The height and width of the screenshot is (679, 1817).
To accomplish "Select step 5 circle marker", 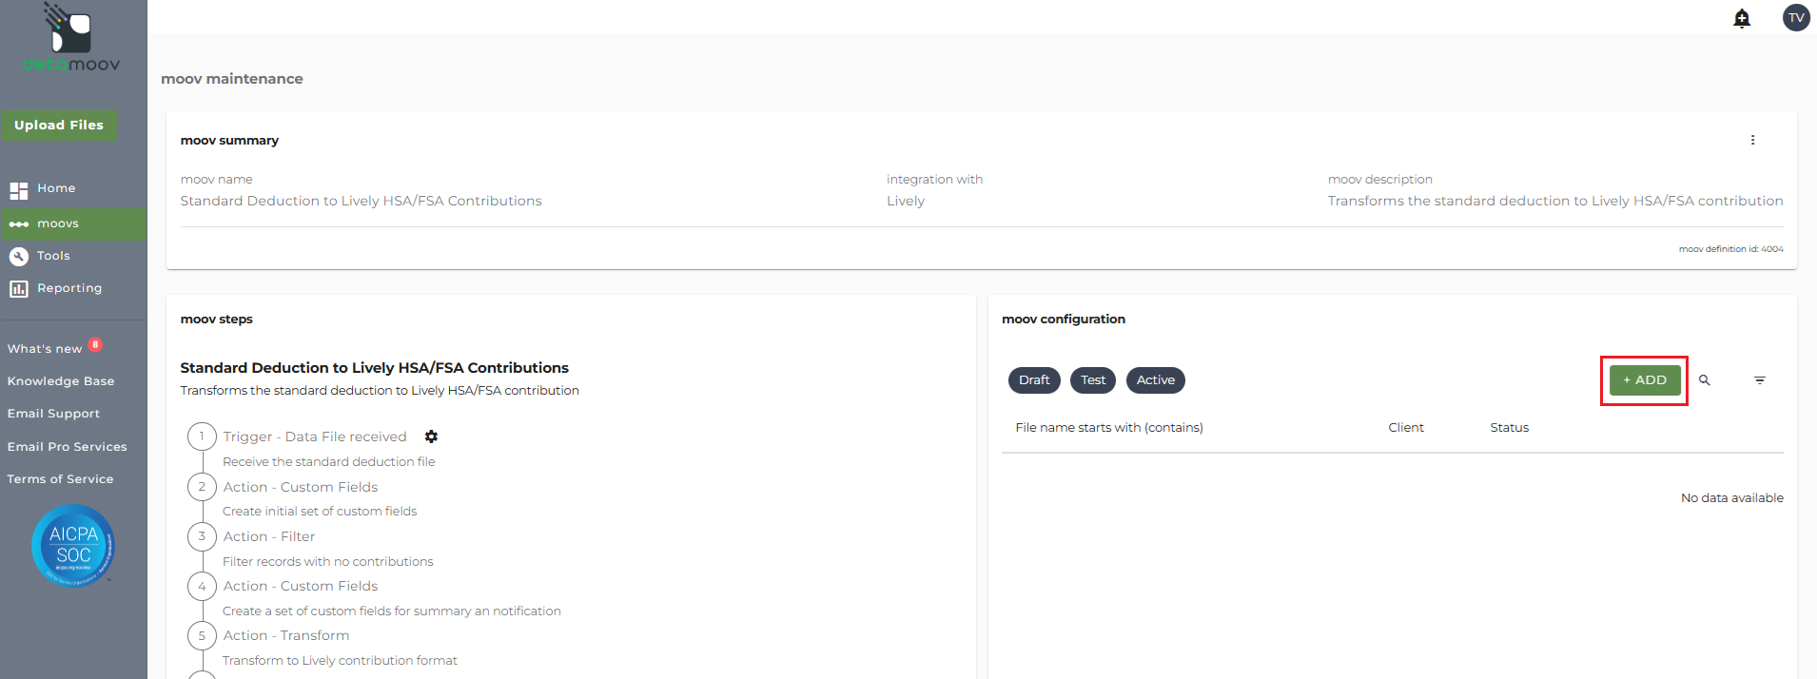I will pos(202,635).
